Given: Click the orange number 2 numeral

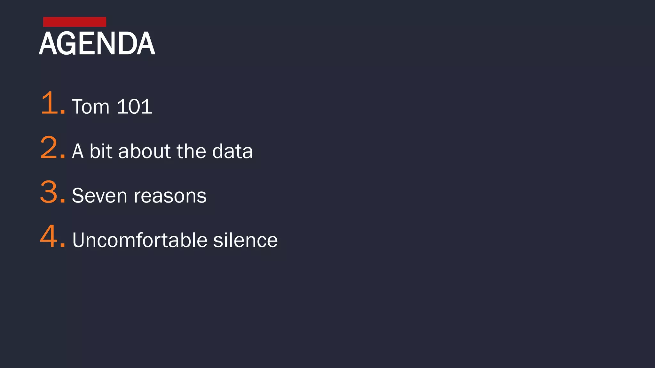Looking at the screenshot, I should click(49, 148).
